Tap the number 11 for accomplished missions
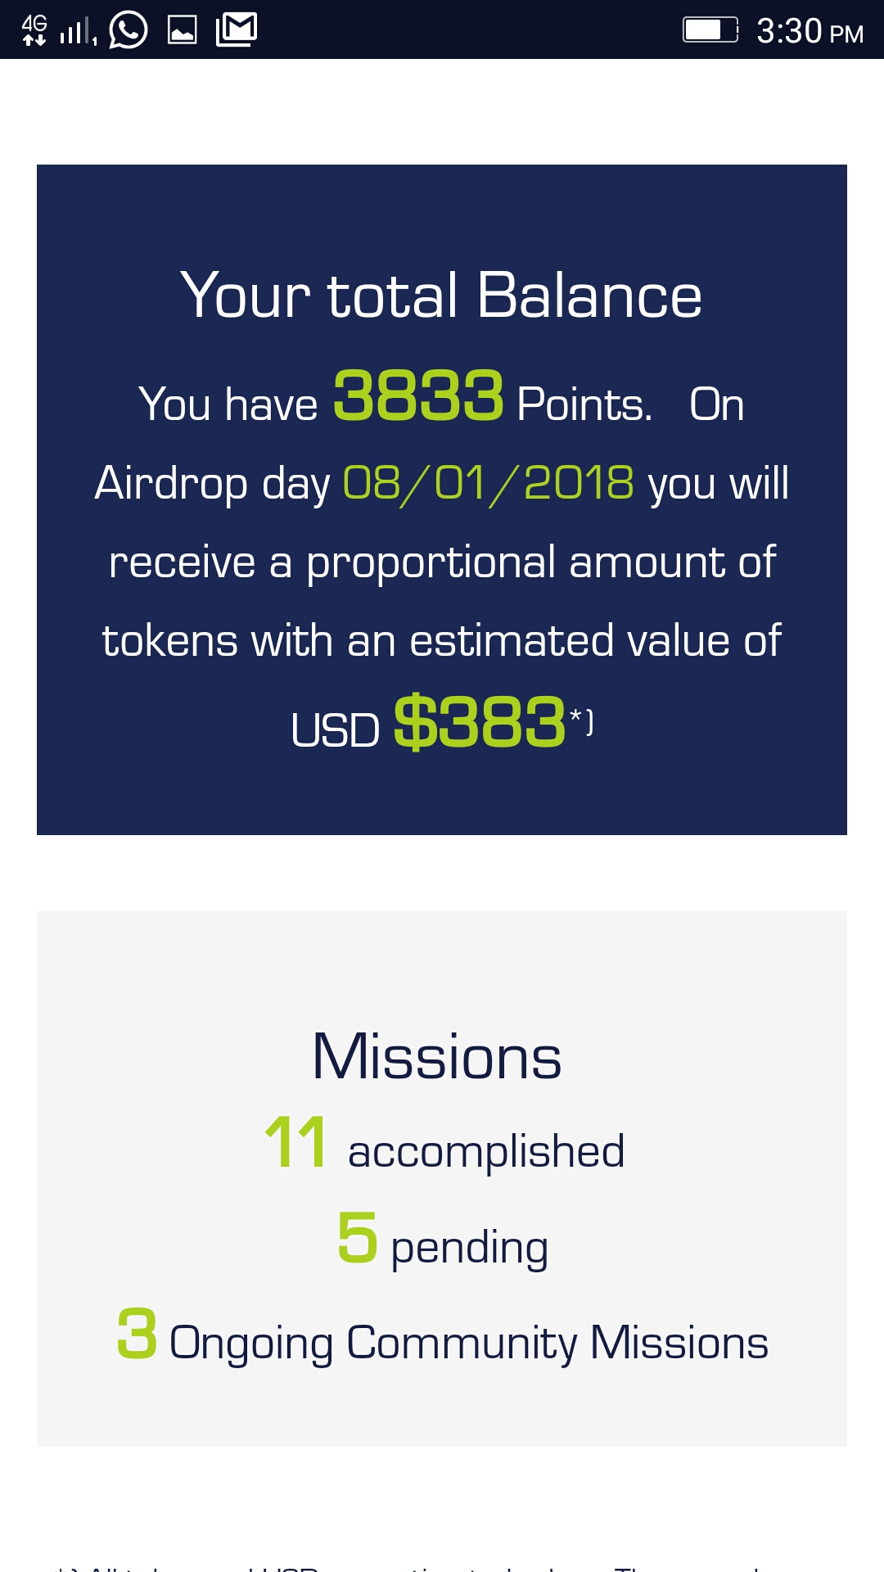884x1572 pixels. tap(296, 1142)
